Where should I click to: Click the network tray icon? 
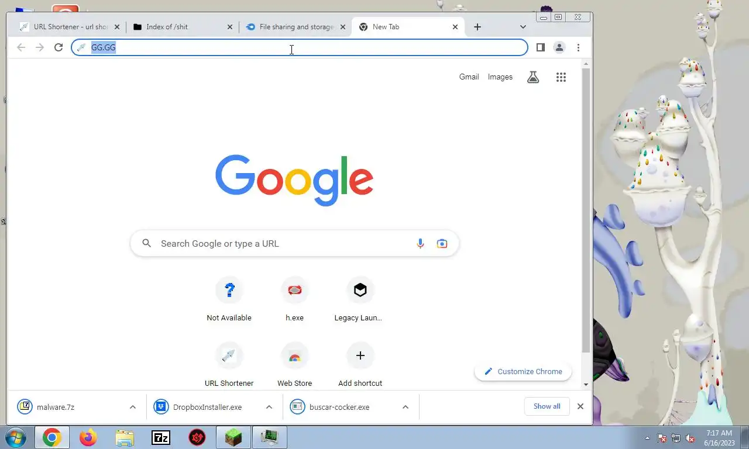[676, 438]
